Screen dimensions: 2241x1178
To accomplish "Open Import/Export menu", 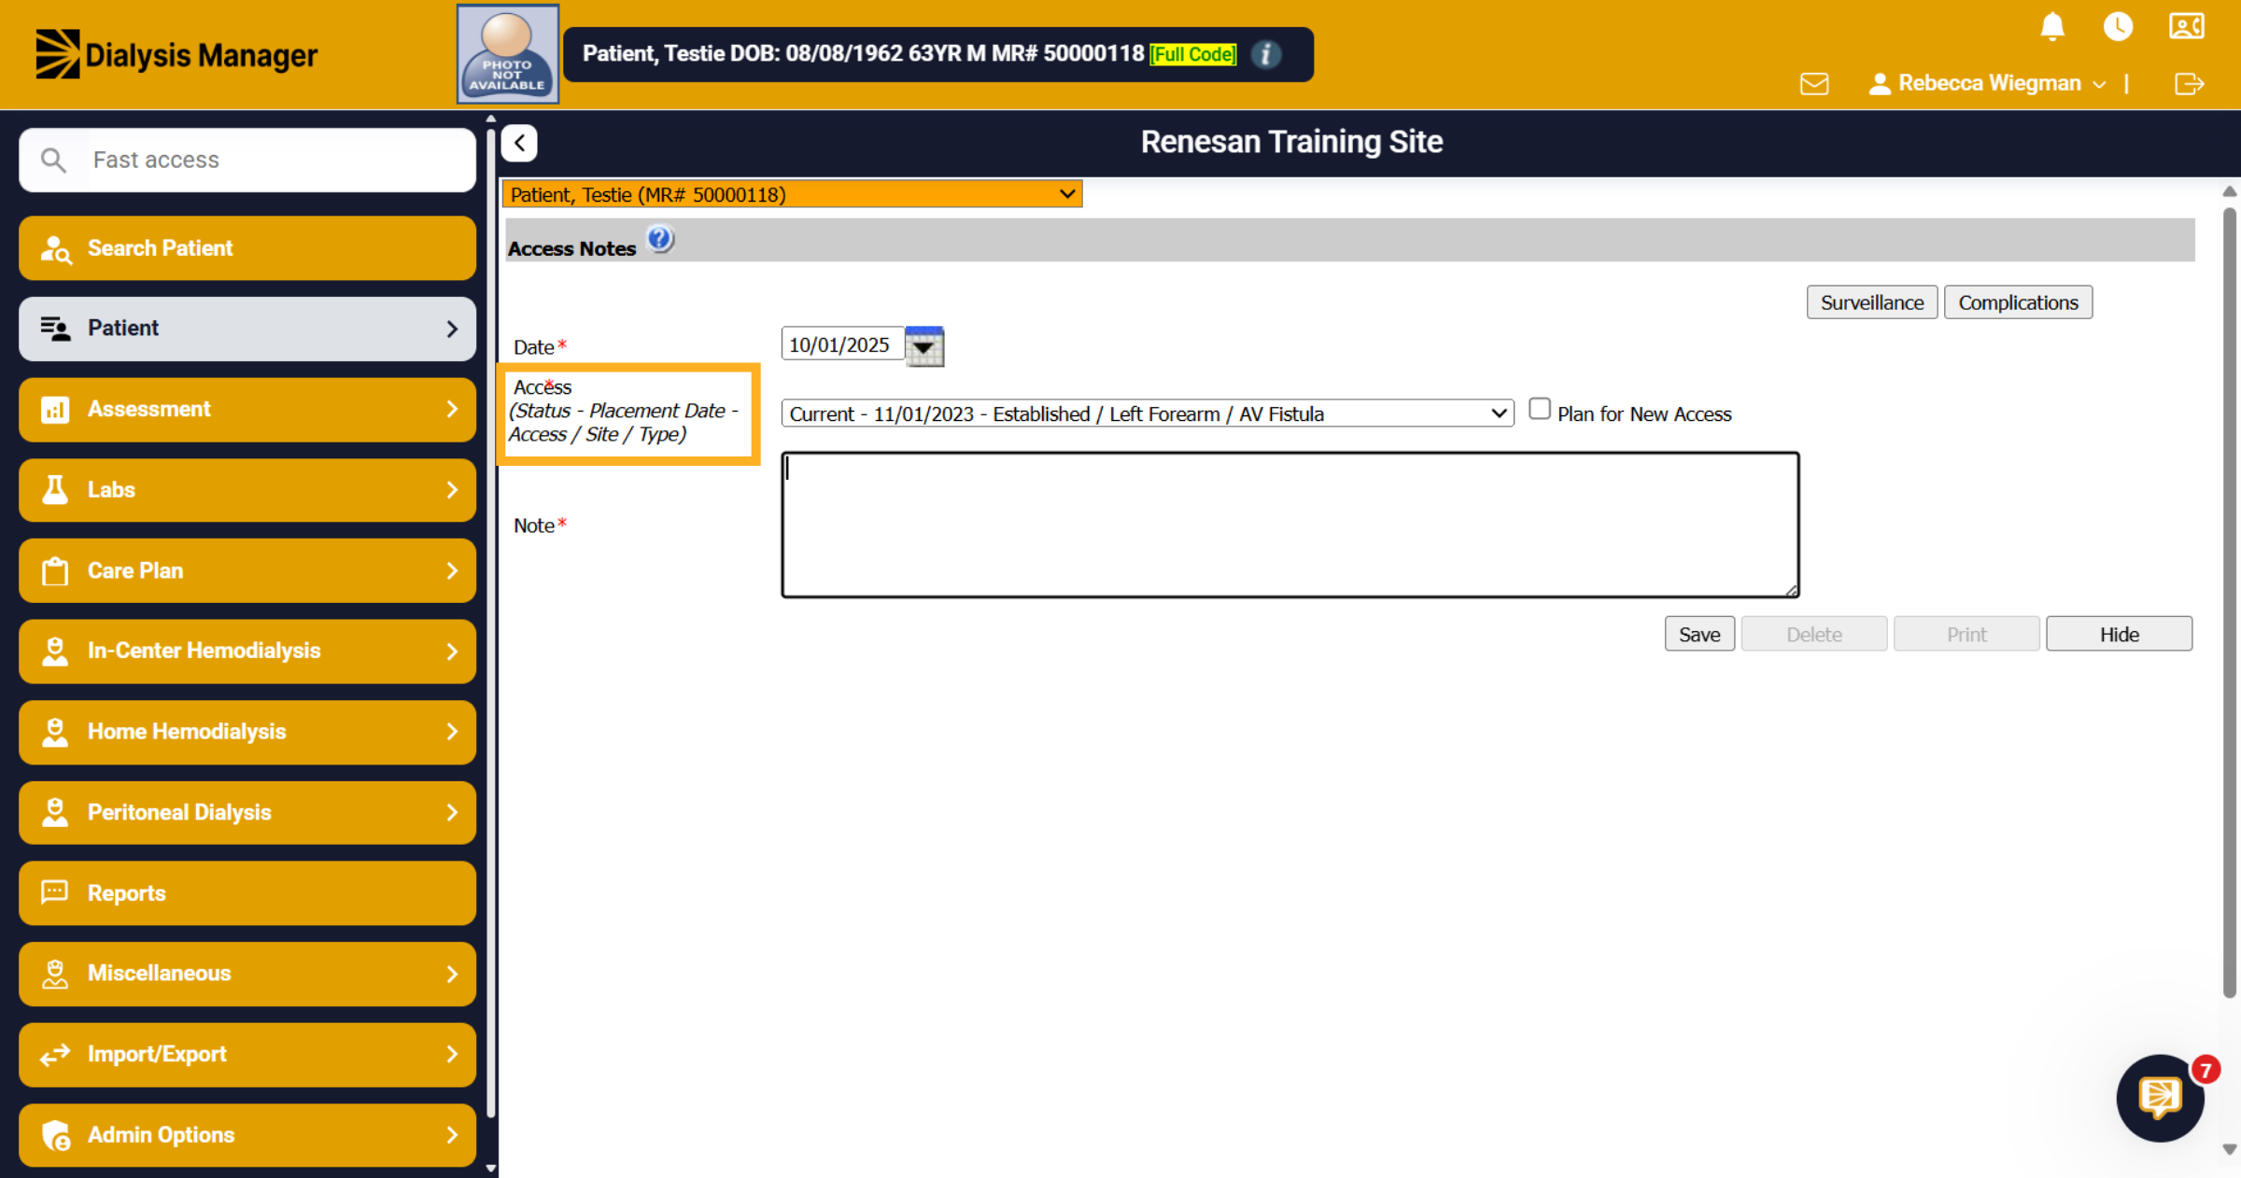I will [x=247, y=1055].
